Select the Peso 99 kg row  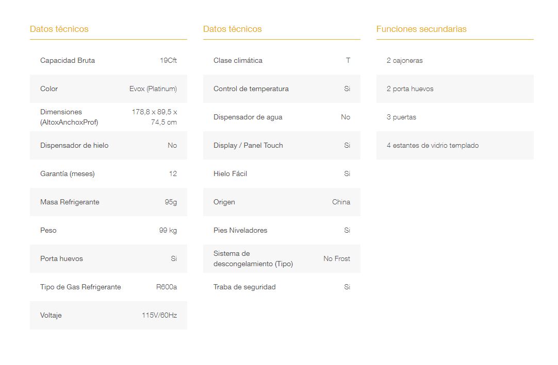[108, 230]
